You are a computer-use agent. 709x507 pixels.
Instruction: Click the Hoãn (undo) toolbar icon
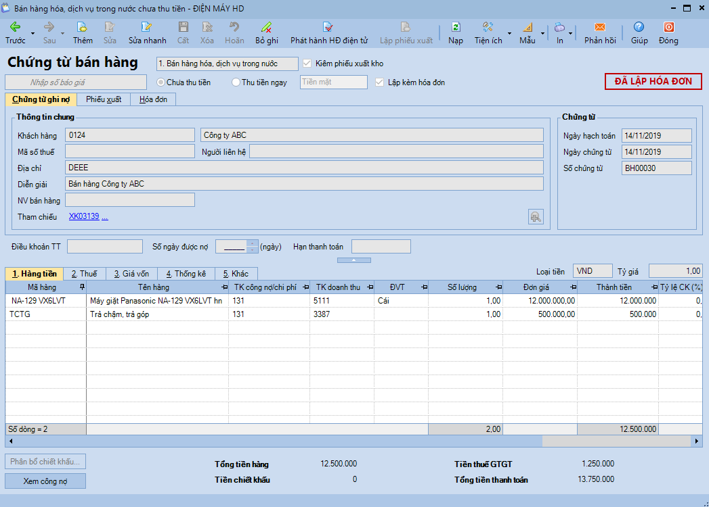[x=234, y=27]
